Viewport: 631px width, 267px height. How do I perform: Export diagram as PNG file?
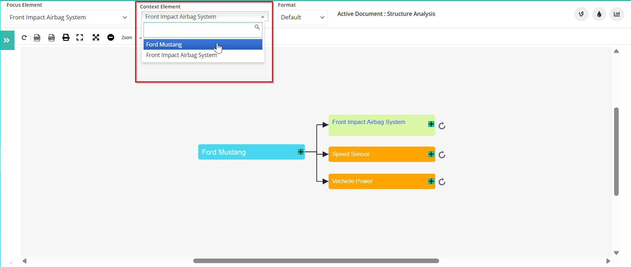51,38
